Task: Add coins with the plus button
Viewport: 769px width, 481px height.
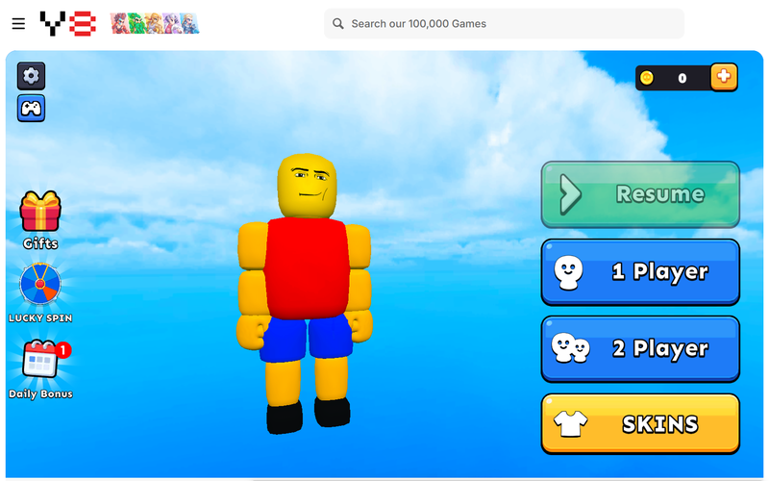Action: point(724,77)
